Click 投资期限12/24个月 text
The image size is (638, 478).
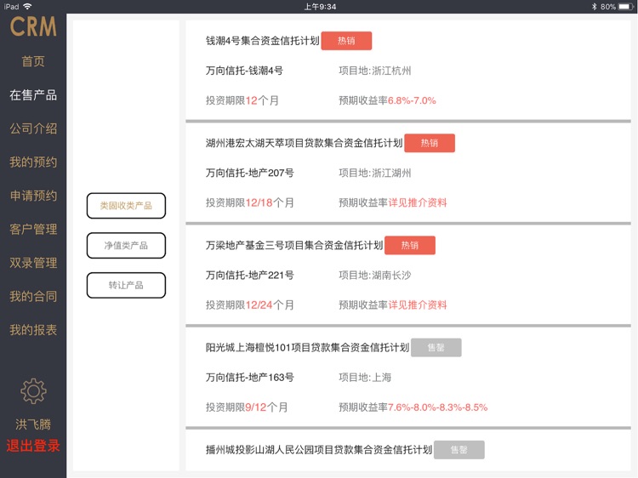pos(249,305)
